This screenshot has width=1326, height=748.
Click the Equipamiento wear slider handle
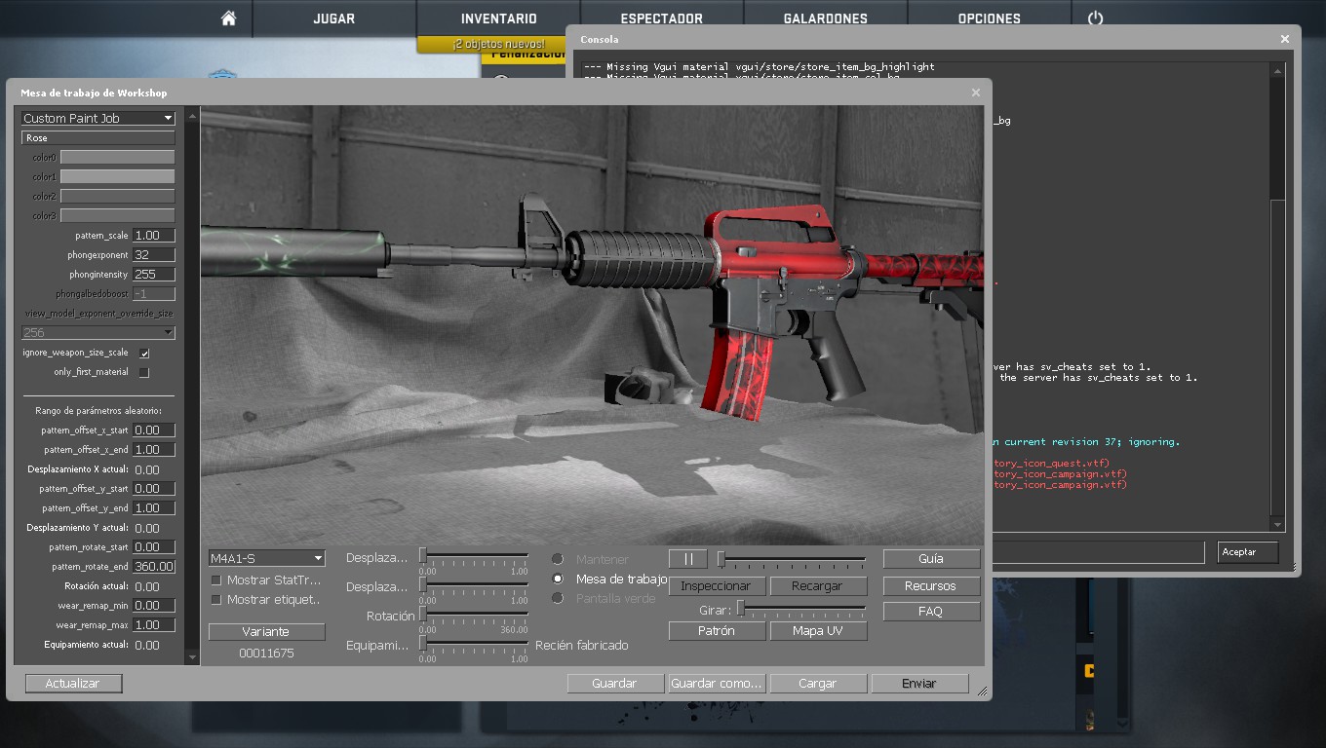tap(423, 643)
